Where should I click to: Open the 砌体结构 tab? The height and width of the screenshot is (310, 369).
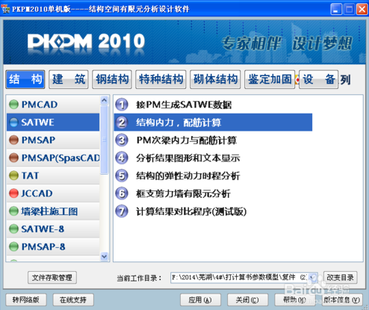[215, 79]
